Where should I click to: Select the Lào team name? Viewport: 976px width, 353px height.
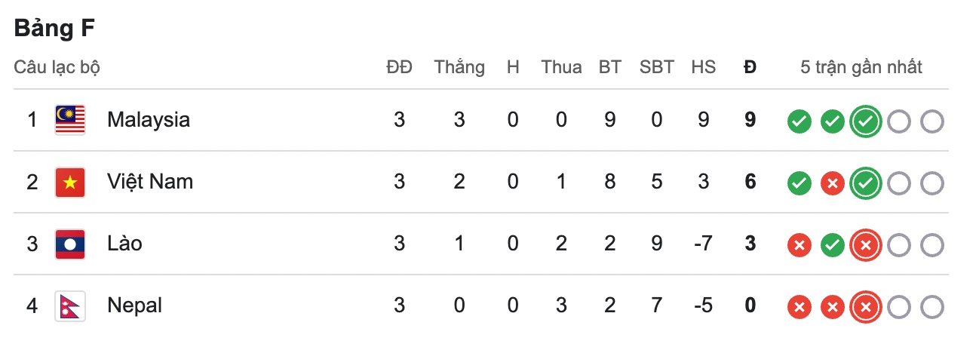click(x=124, y=244)
